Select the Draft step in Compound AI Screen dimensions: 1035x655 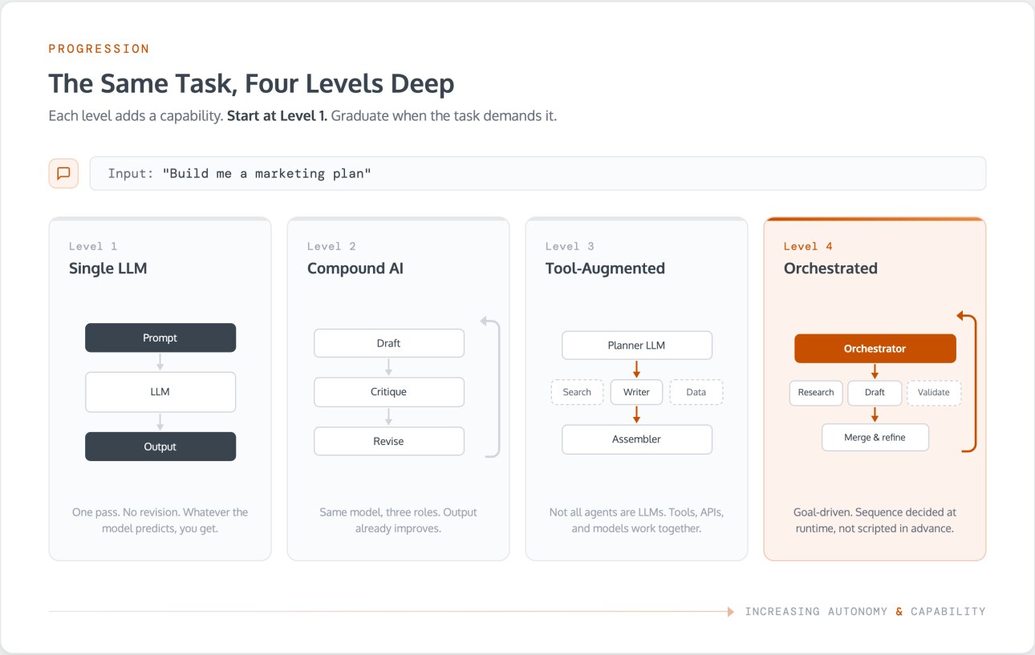pos(389,343)
